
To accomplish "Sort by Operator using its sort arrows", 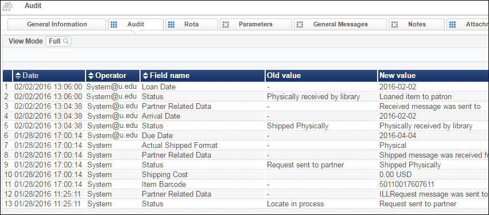I will pyautogui.click(x=91, y=76).
